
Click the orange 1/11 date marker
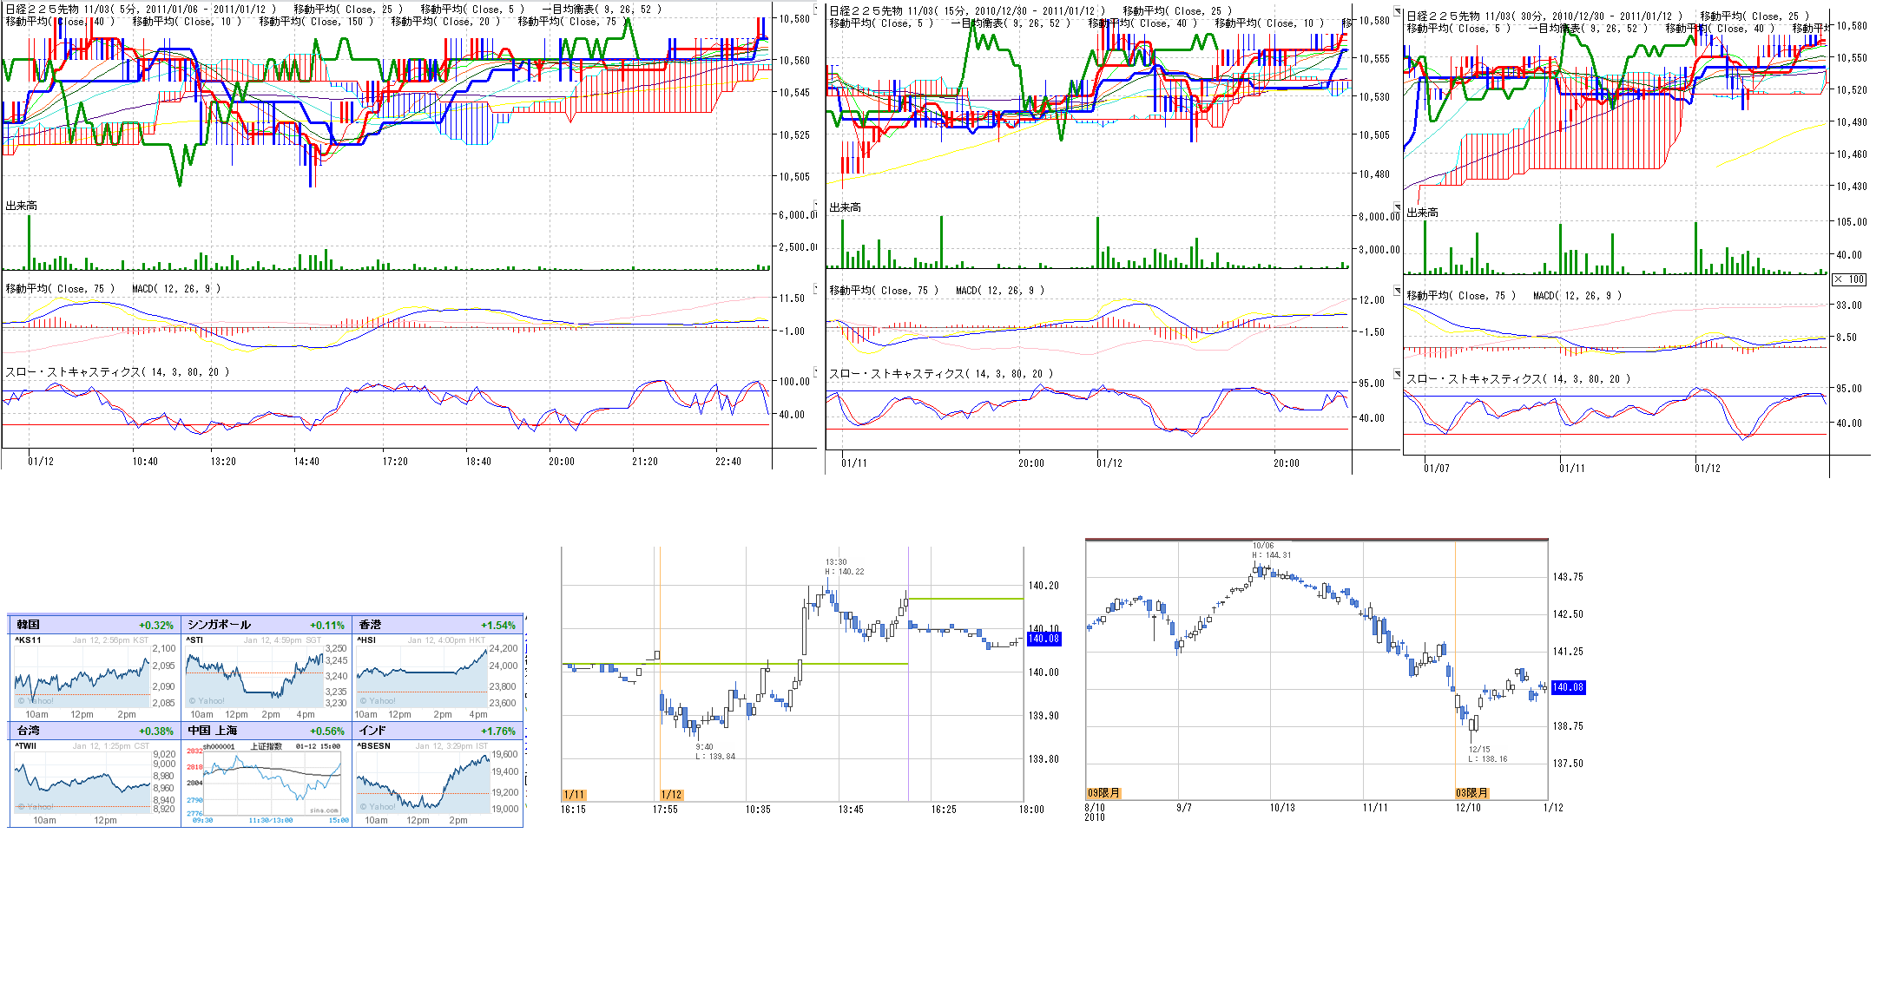574,795
